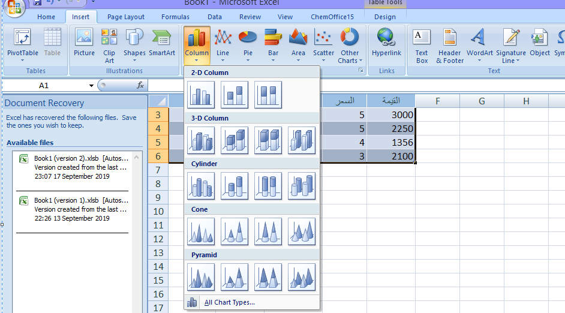
Task: Pick the Stacked Cylinder chart
Action: [x=235, y=186]
